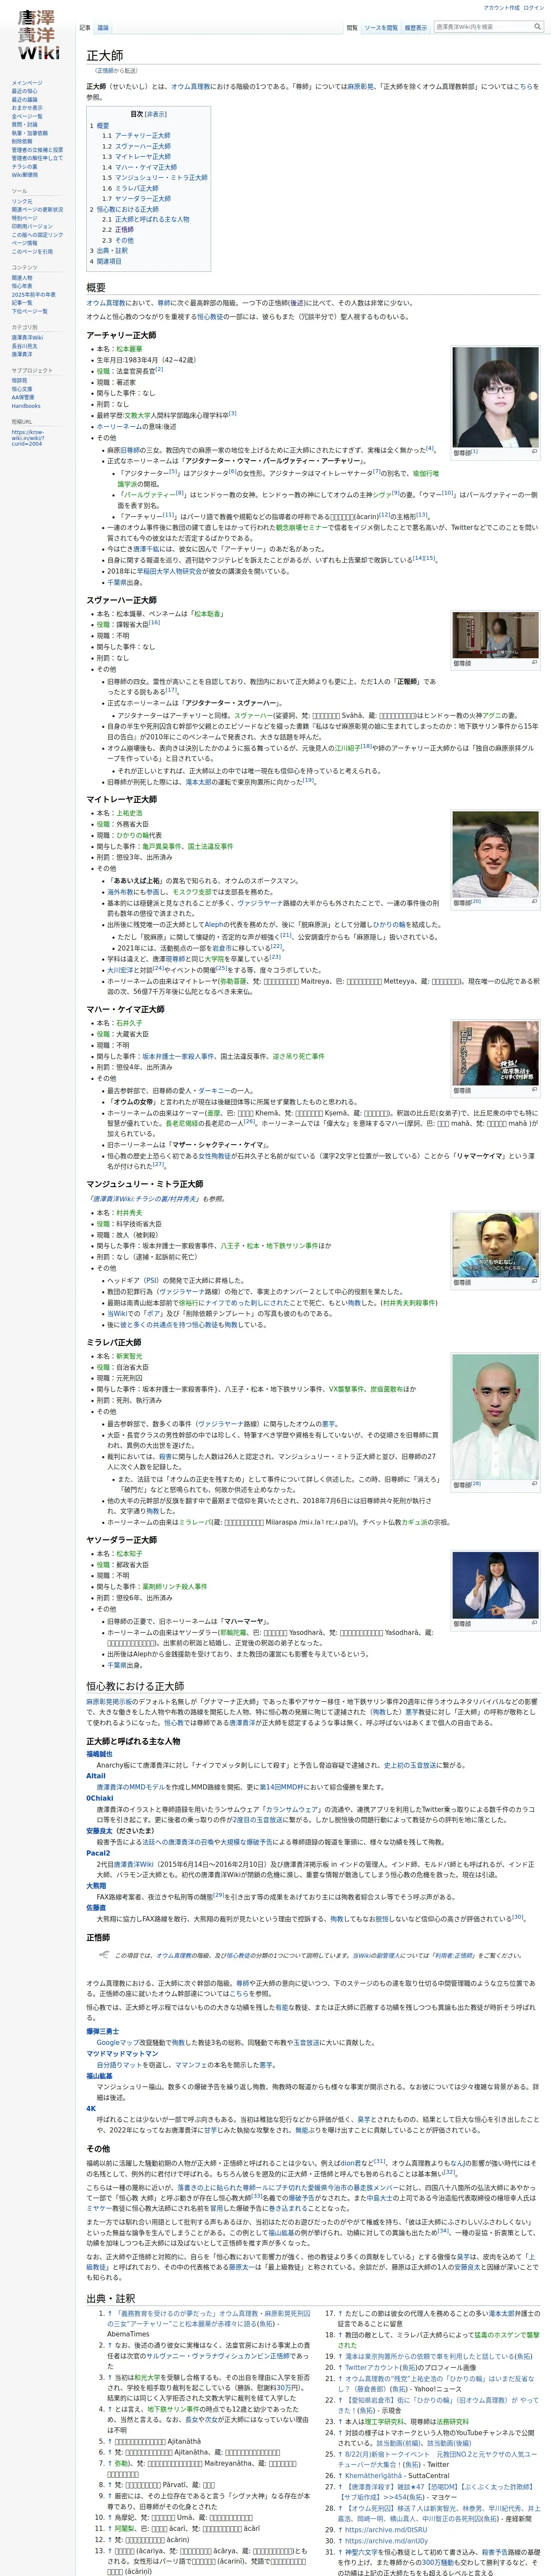This screenshot has width=551, height=2576.
Task: Click AbemaTimes text in first reference
Action: point(128,2334)
